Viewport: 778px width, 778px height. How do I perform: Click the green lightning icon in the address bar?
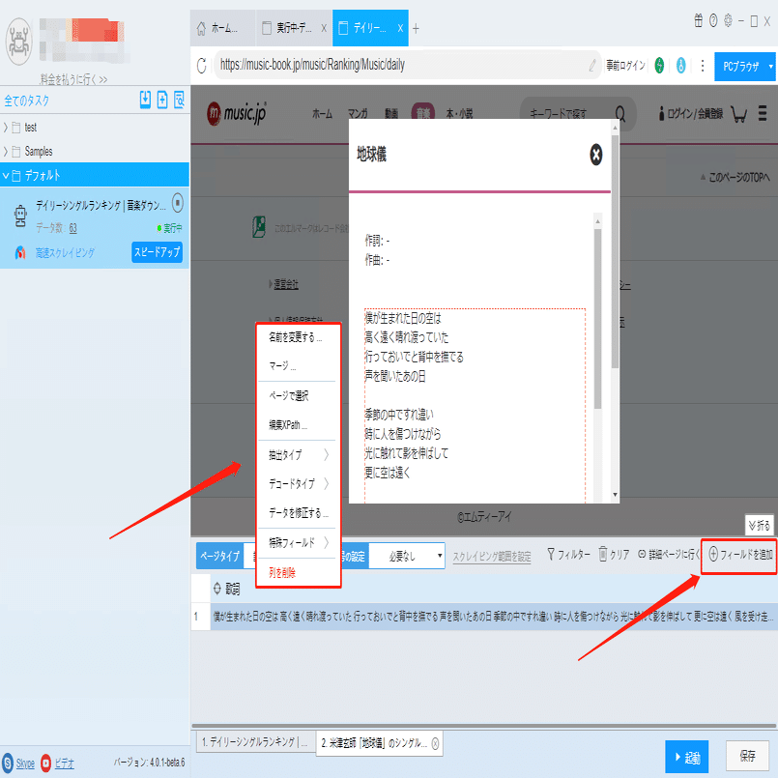(659, 65)
